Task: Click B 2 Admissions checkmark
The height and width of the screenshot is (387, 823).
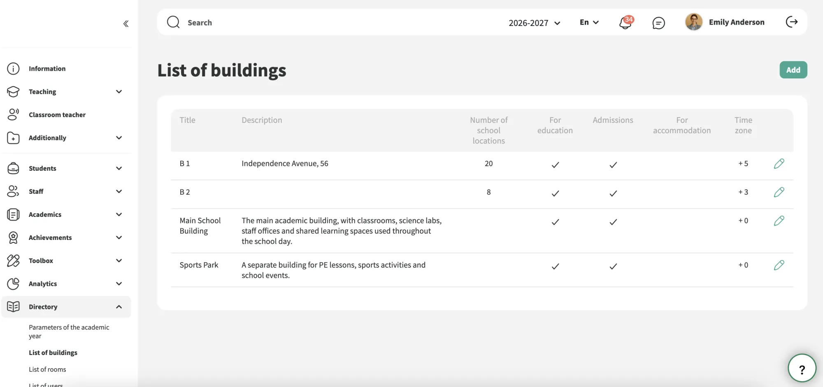Action: pyautogui.click(x=613, y=193)
